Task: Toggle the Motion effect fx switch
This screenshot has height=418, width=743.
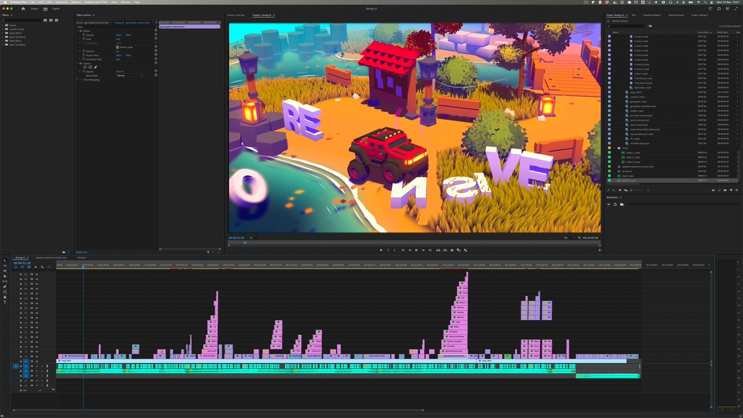Action: (81, 31)
